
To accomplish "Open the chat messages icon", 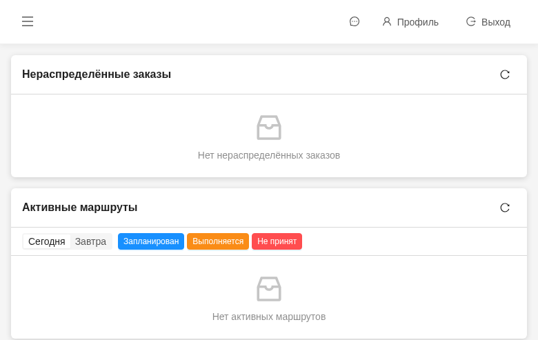I will point(355,21).
